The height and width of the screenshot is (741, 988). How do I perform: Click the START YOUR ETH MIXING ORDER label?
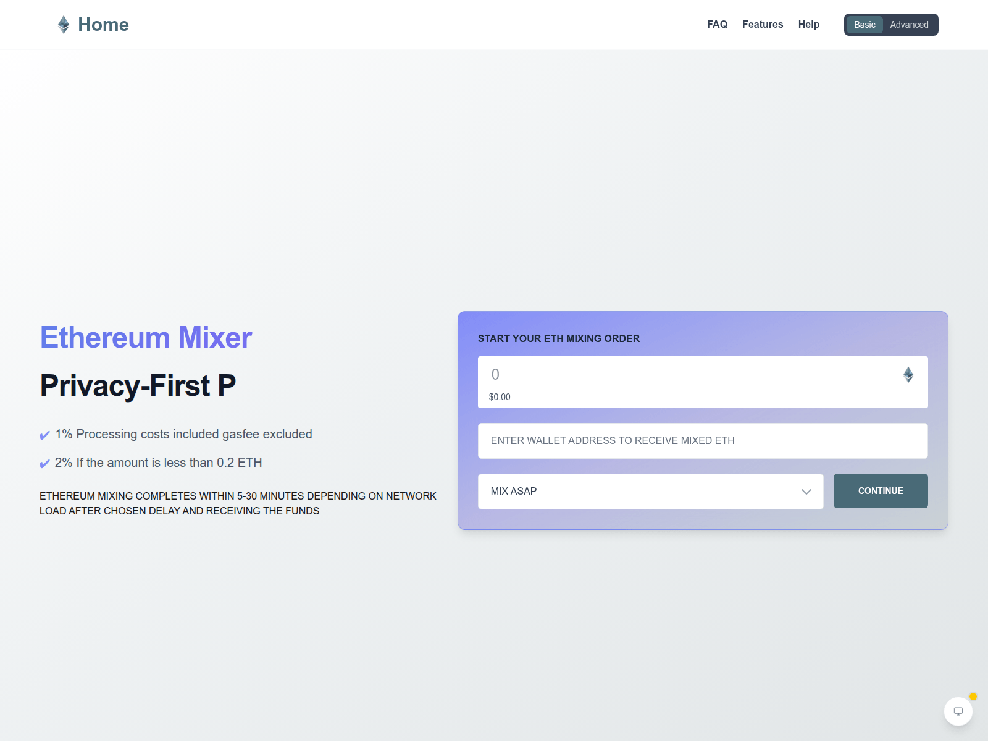point(559,338)
